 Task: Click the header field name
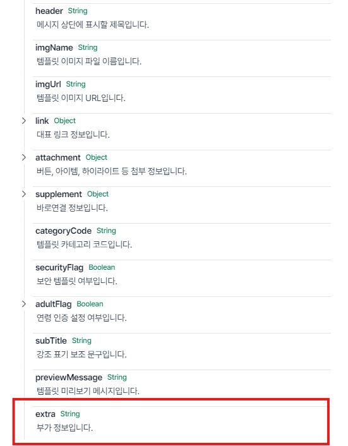[x=49, y=11]
